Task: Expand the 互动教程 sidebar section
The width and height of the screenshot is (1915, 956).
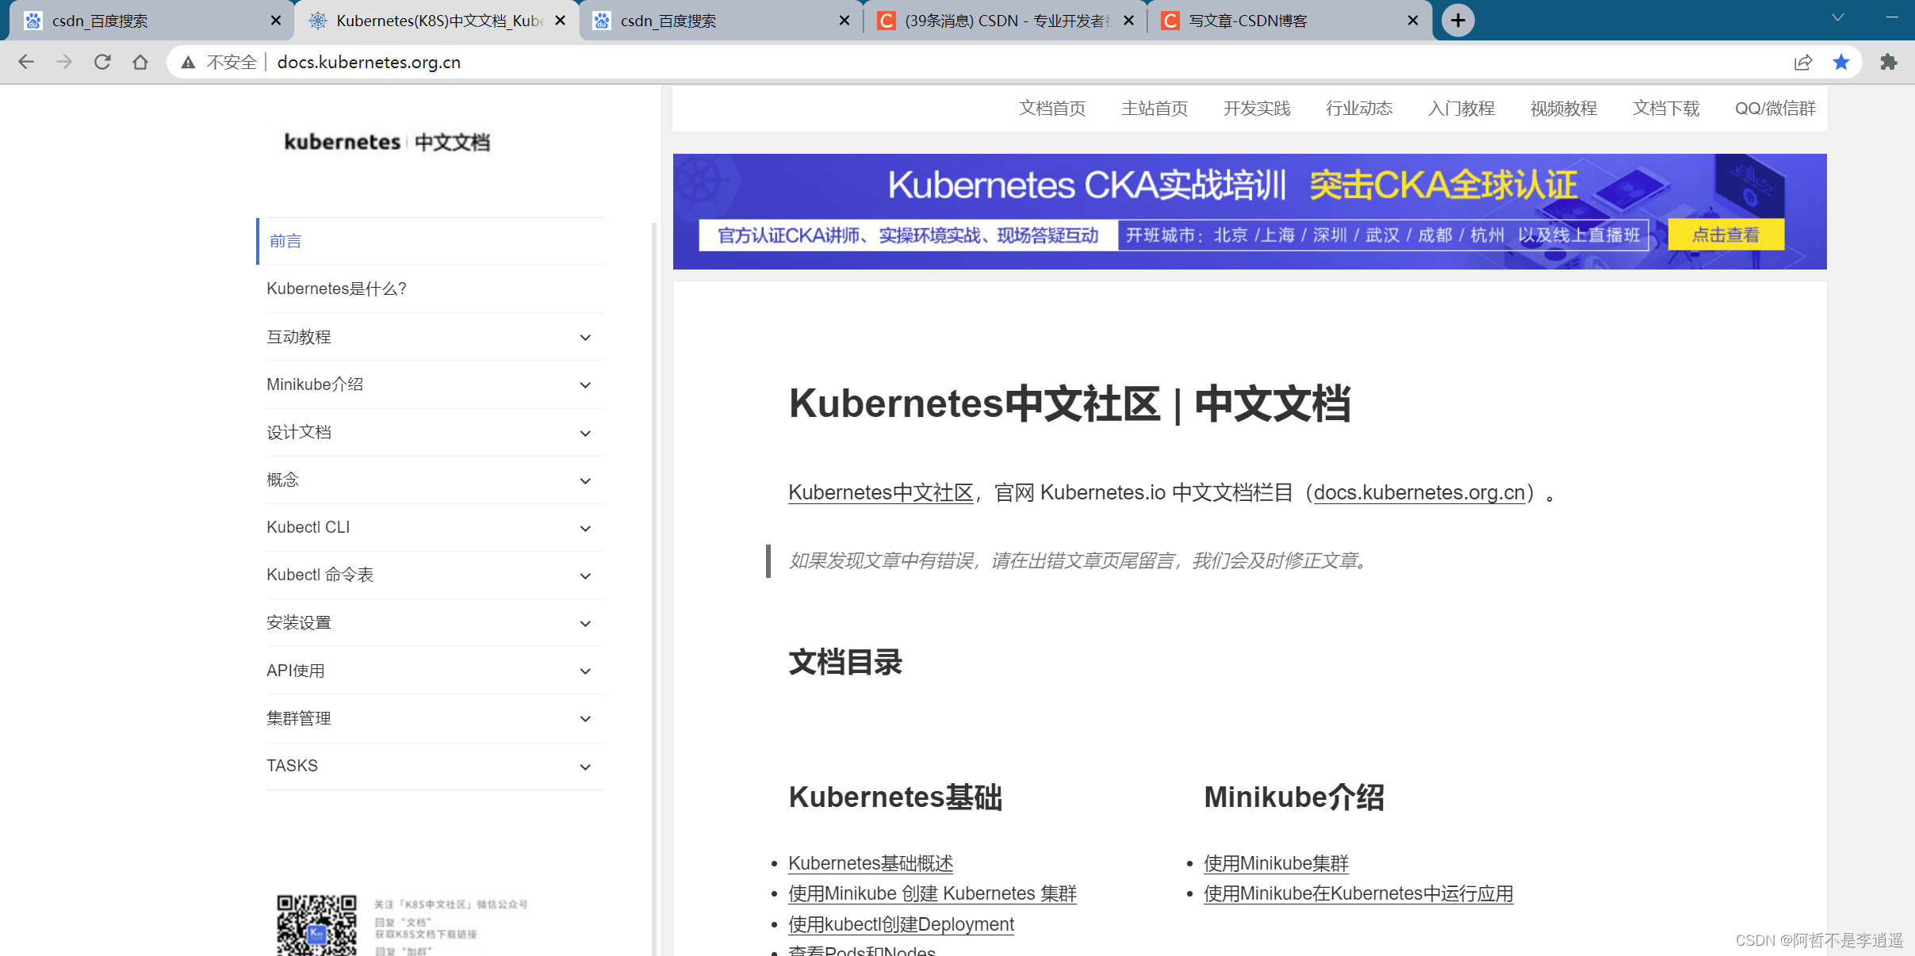Action: (x=585, y=338)
